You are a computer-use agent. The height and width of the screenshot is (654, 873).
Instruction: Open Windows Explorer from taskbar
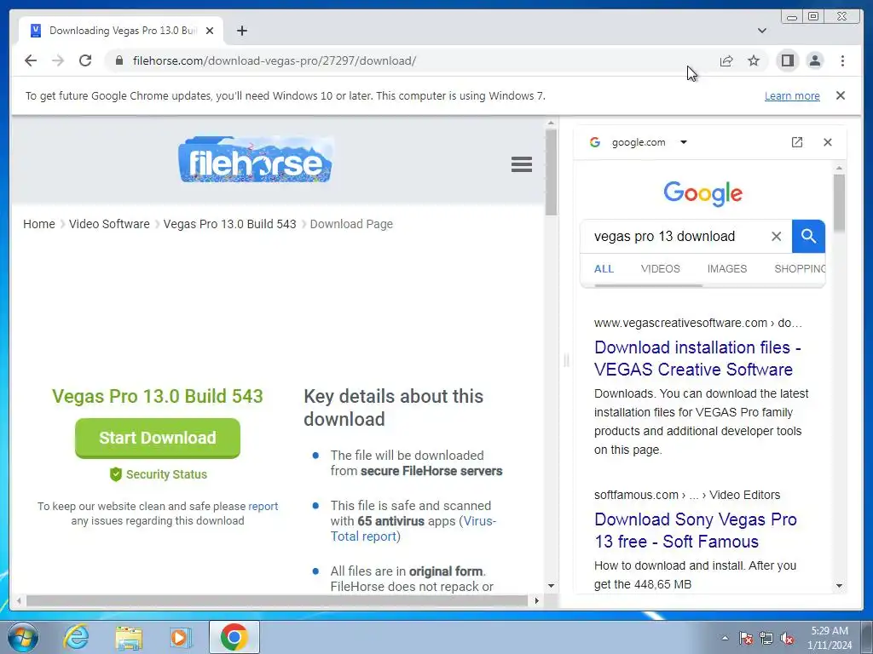[129, 637]
